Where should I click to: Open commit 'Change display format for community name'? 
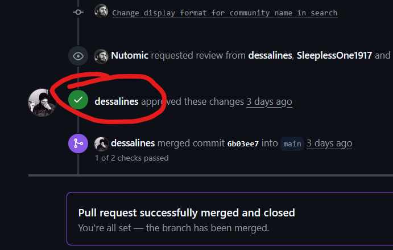(225, 13)
